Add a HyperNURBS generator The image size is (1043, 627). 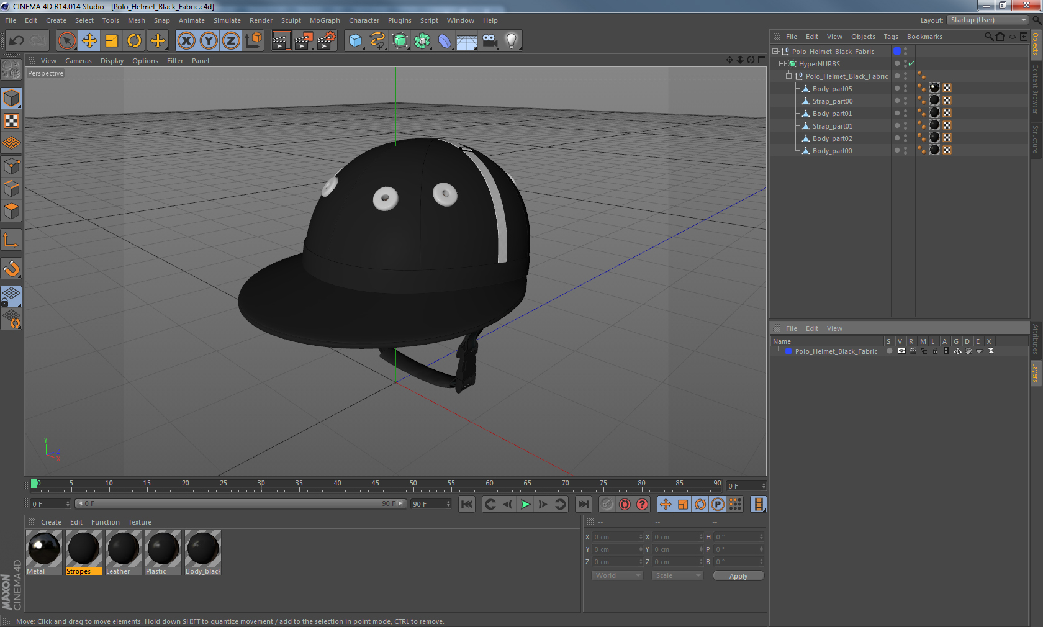click(x=400, y=41)
